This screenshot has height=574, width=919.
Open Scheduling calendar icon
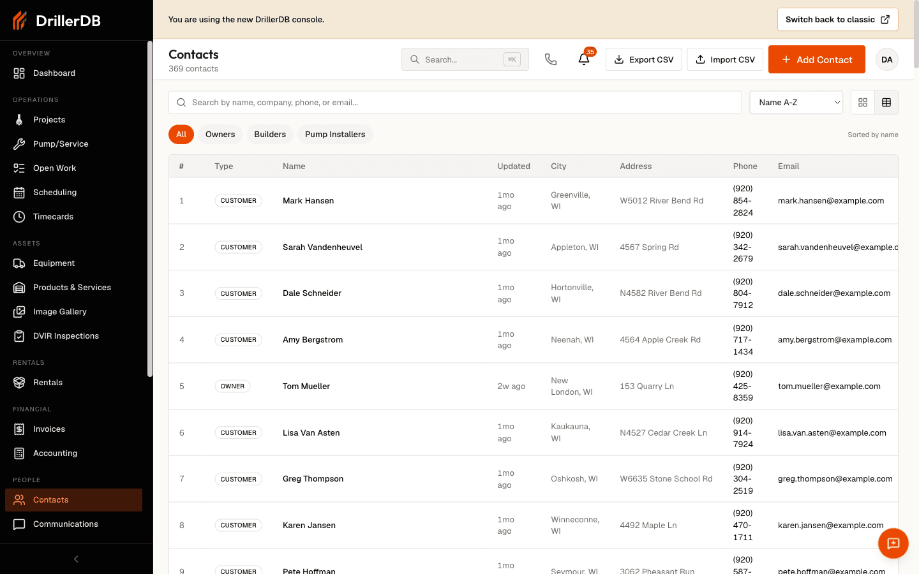click(19, 193)
